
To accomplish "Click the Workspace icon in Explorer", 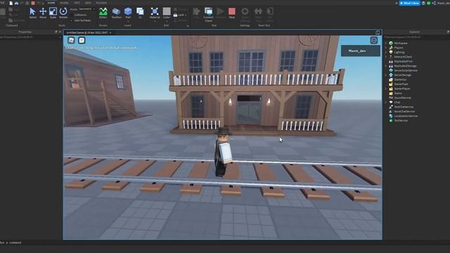I will 391,43.
